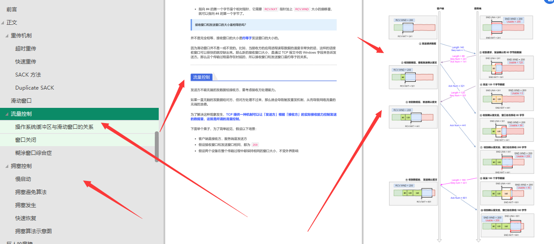Navigate to 滑动窗口 section

click(x=21, y=100)
